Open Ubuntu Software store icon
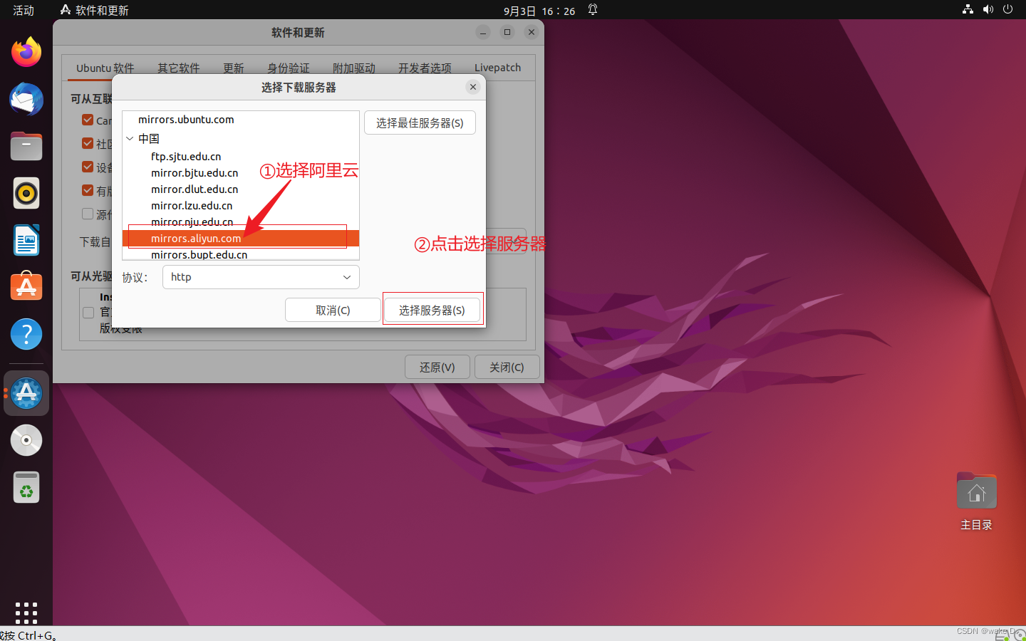This screenshot has width=1026, height=641. (x=26, y=287)
